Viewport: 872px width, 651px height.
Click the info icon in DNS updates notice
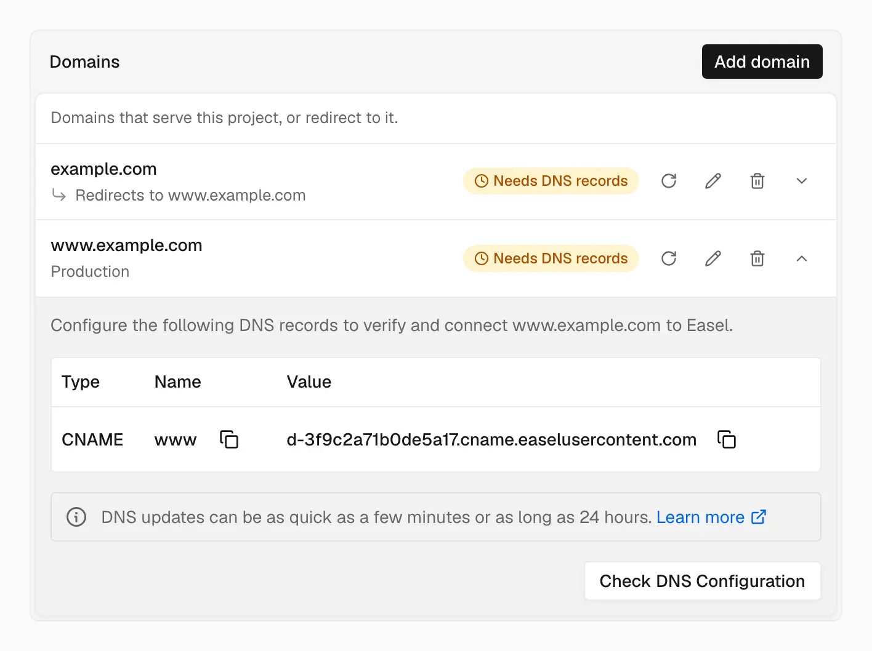click(76, 517)
